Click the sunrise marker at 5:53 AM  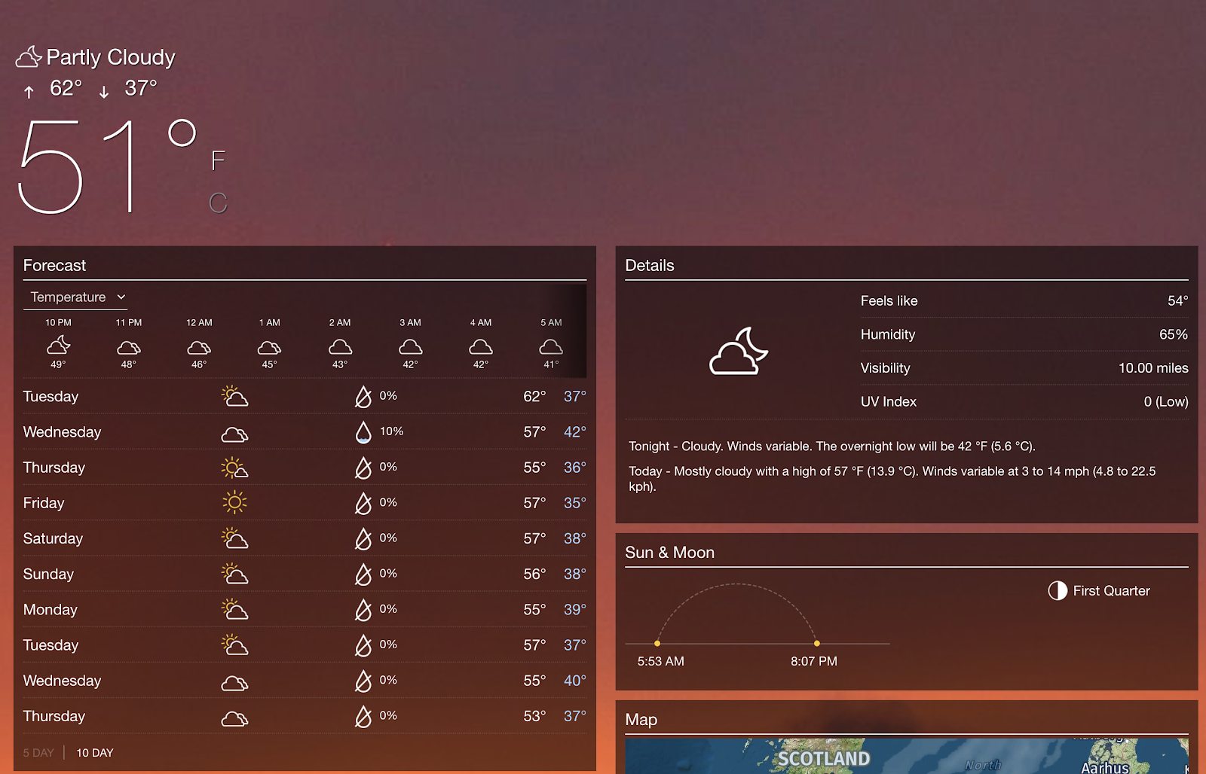click(657, 643)
